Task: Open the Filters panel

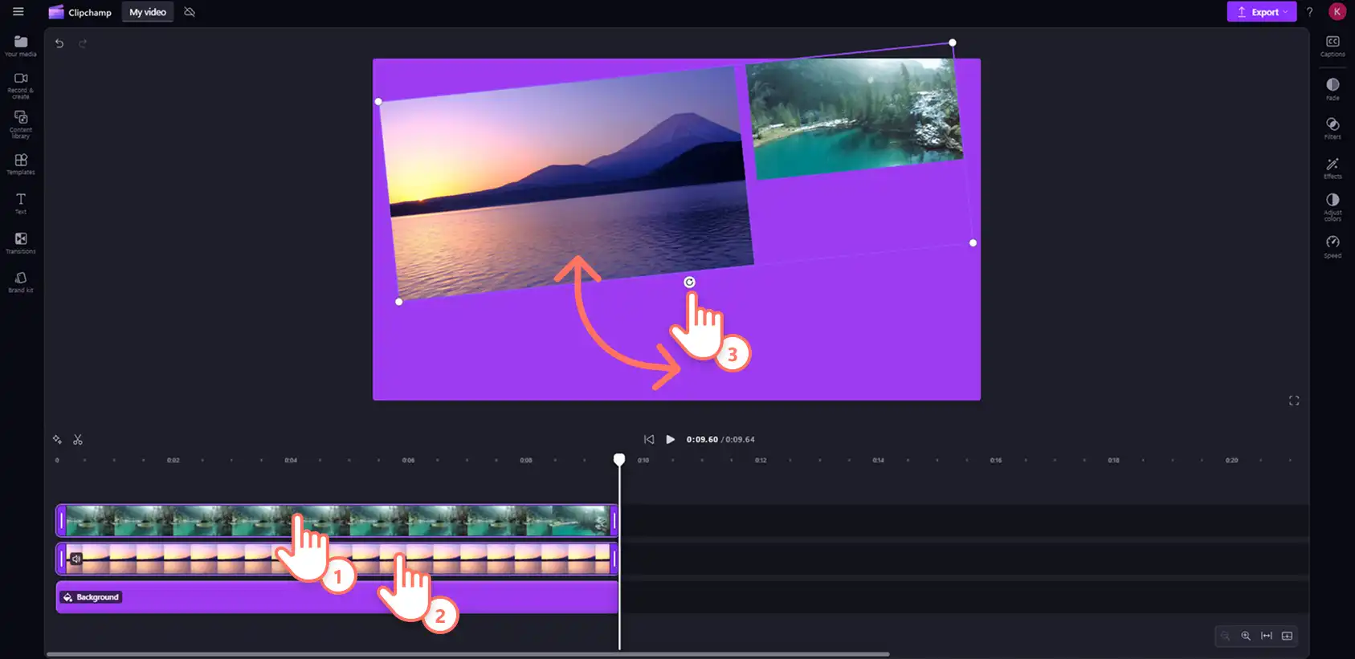Action: click(1333, 128)
